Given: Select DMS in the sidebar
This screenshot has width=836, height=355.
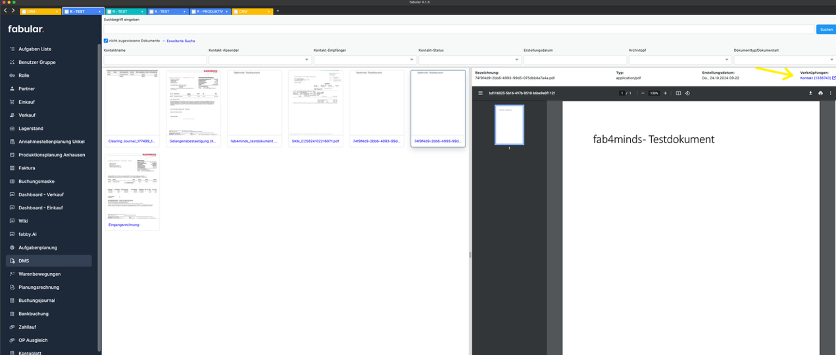Looking at the screenshot, I should coord(49,261).
